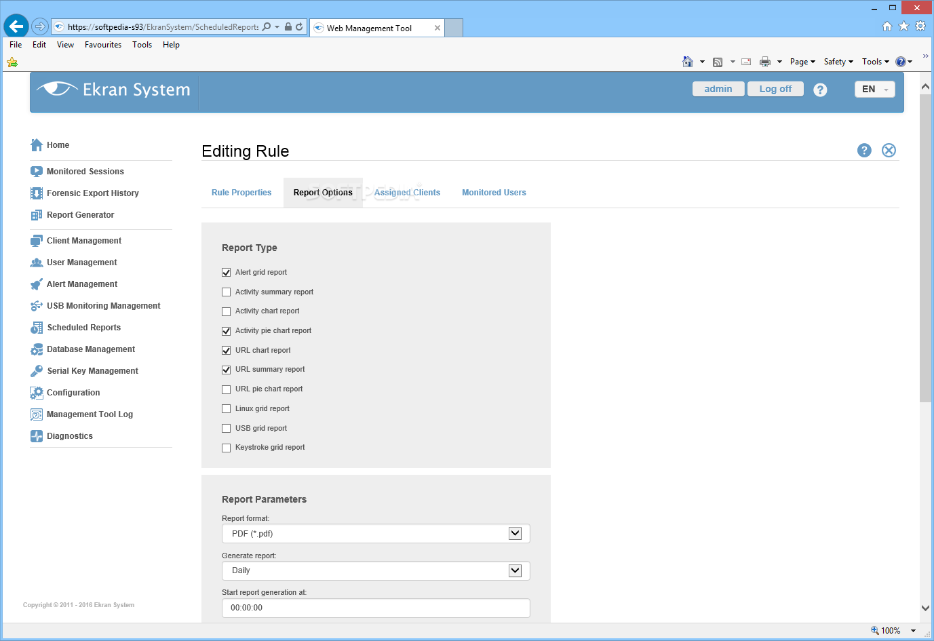This screenshot has width=934, height=641.
Task: Click the print icon in command bar
Action: pos(765,62)
